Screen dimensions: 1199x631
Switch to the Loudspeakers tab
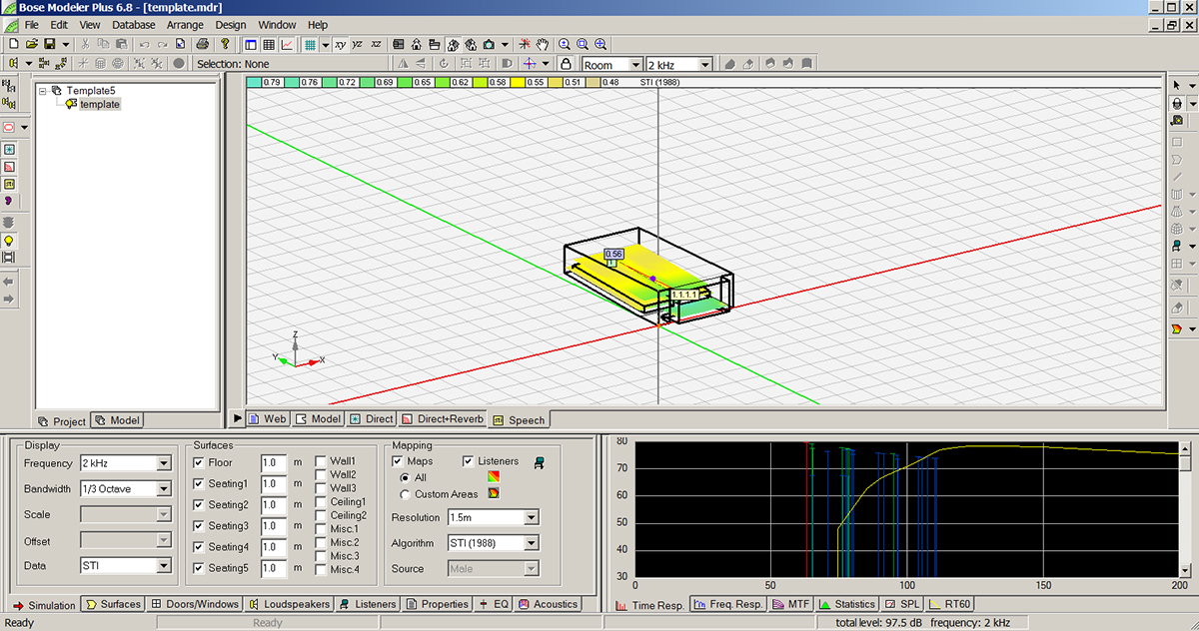coord(291,604)
